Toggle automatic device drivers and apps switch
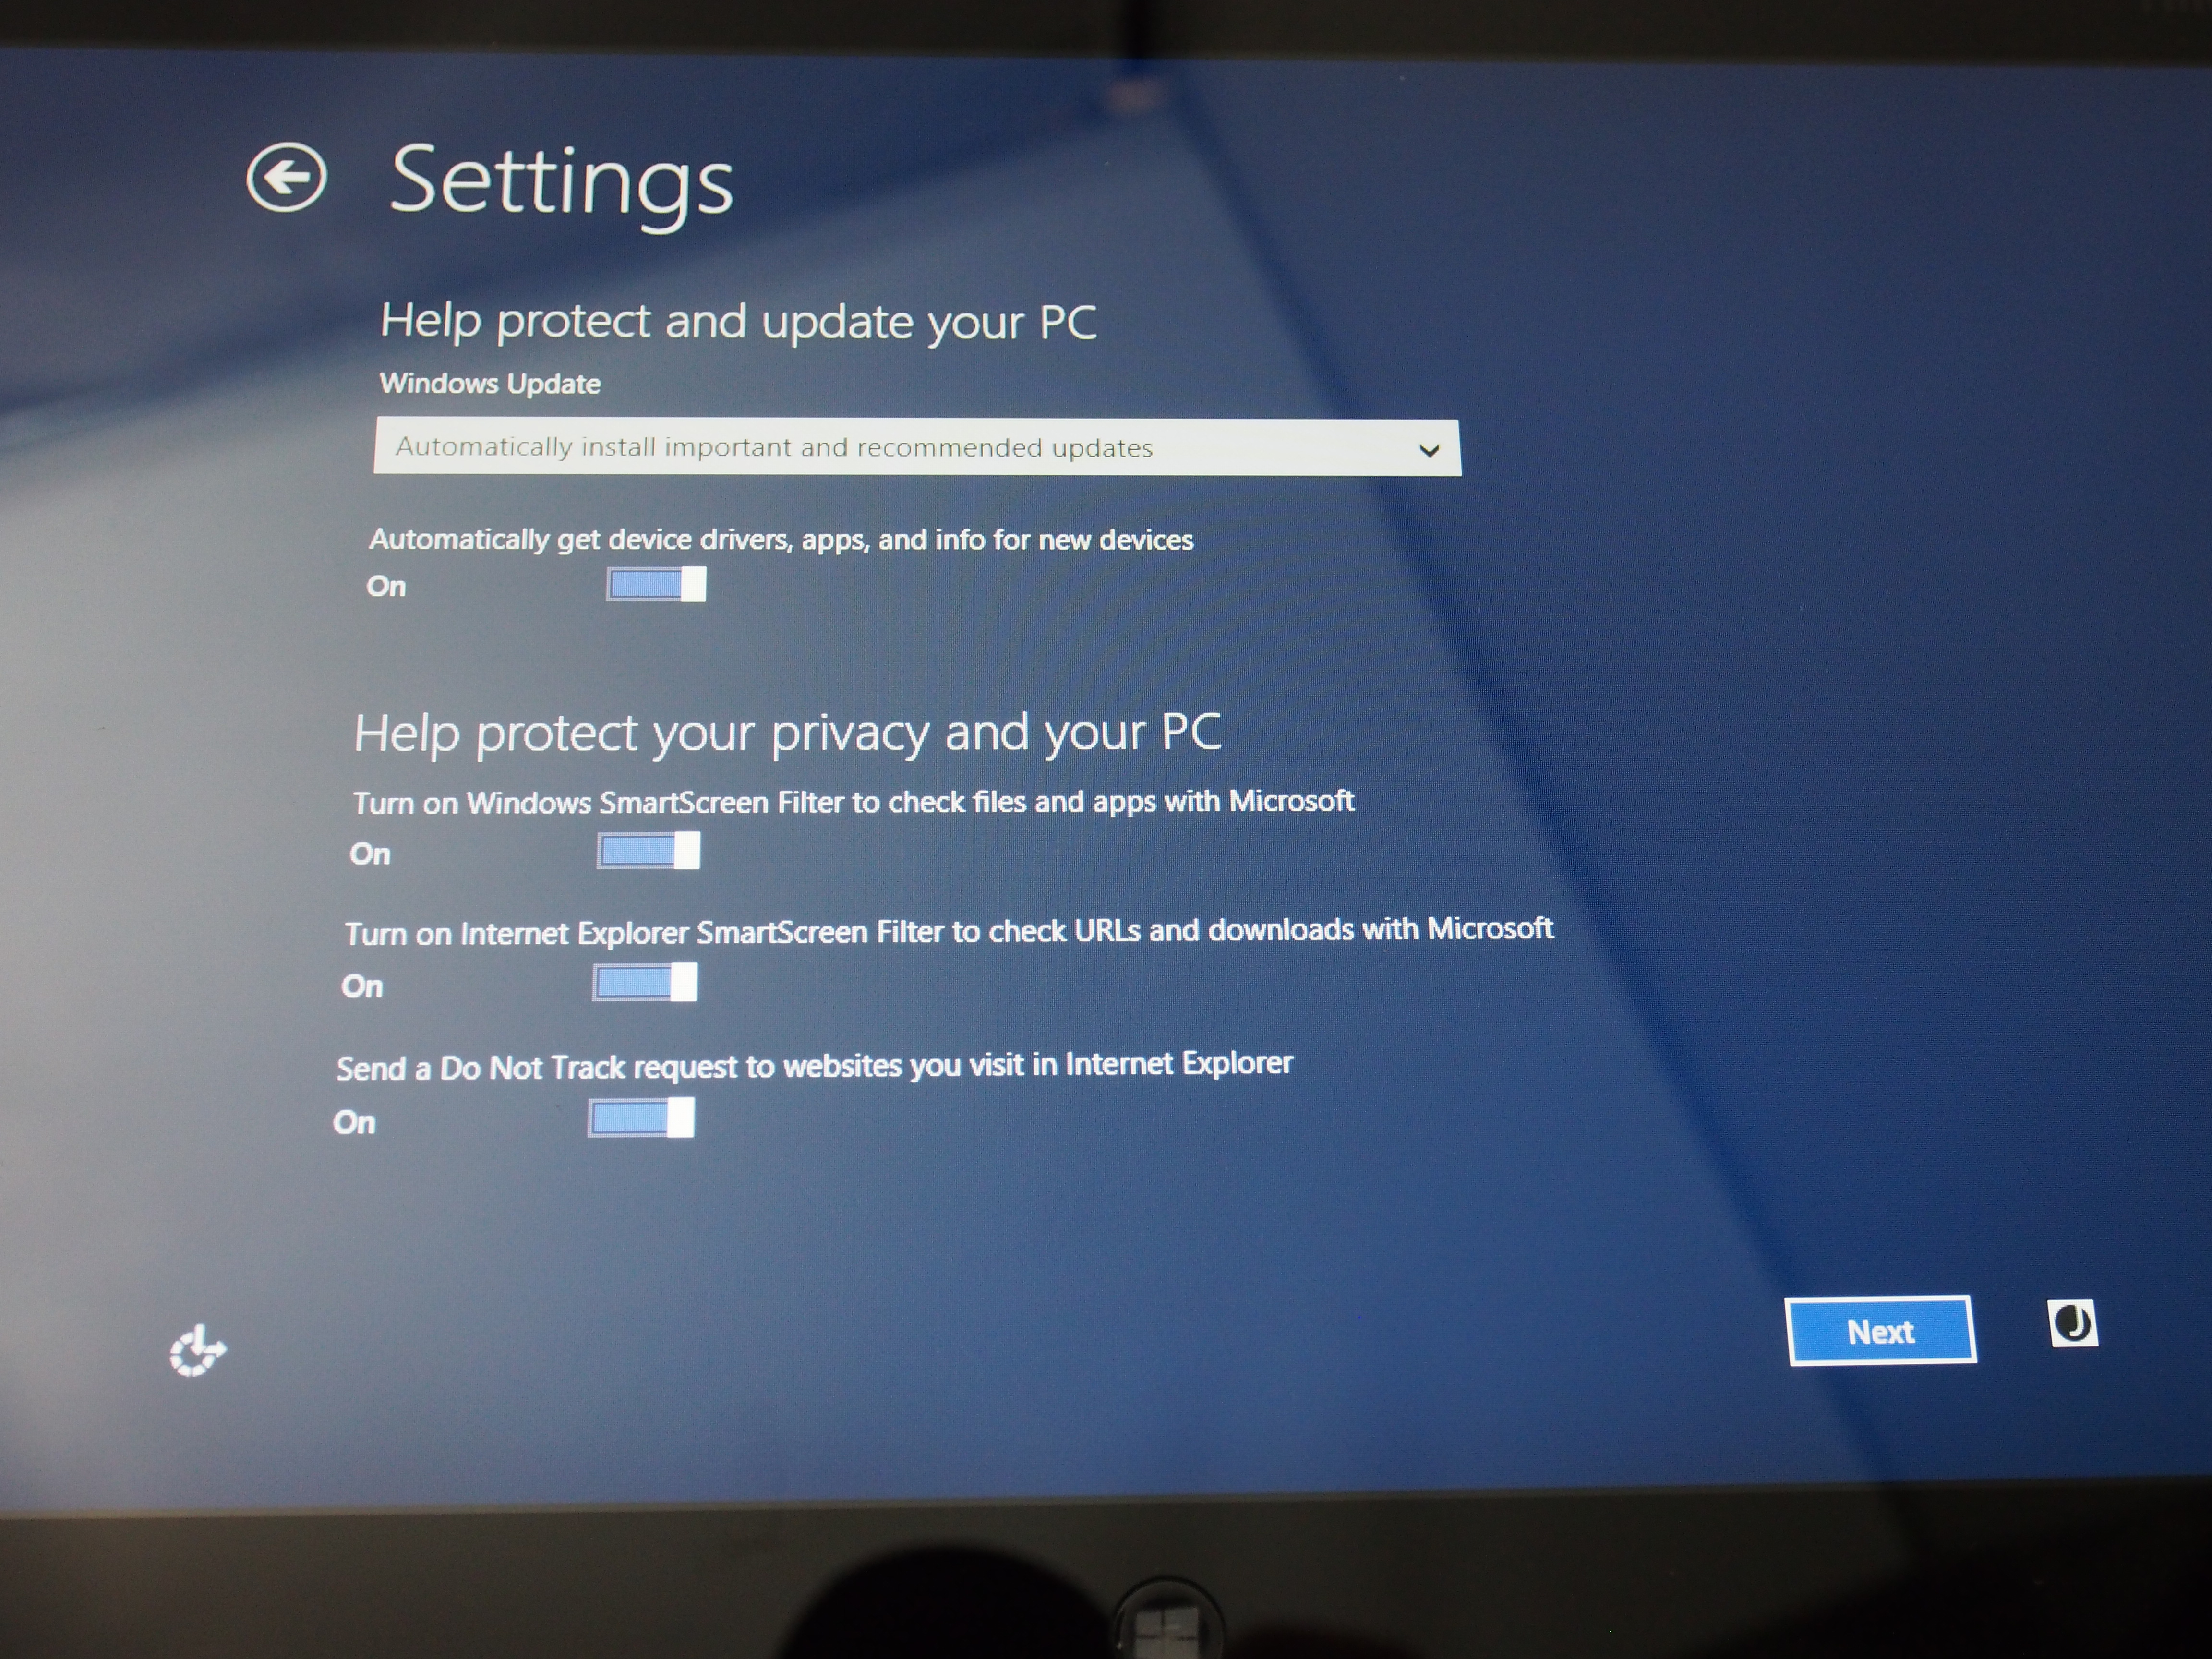Screen dimensions: 2212x1659 click(x=656, y=584)
